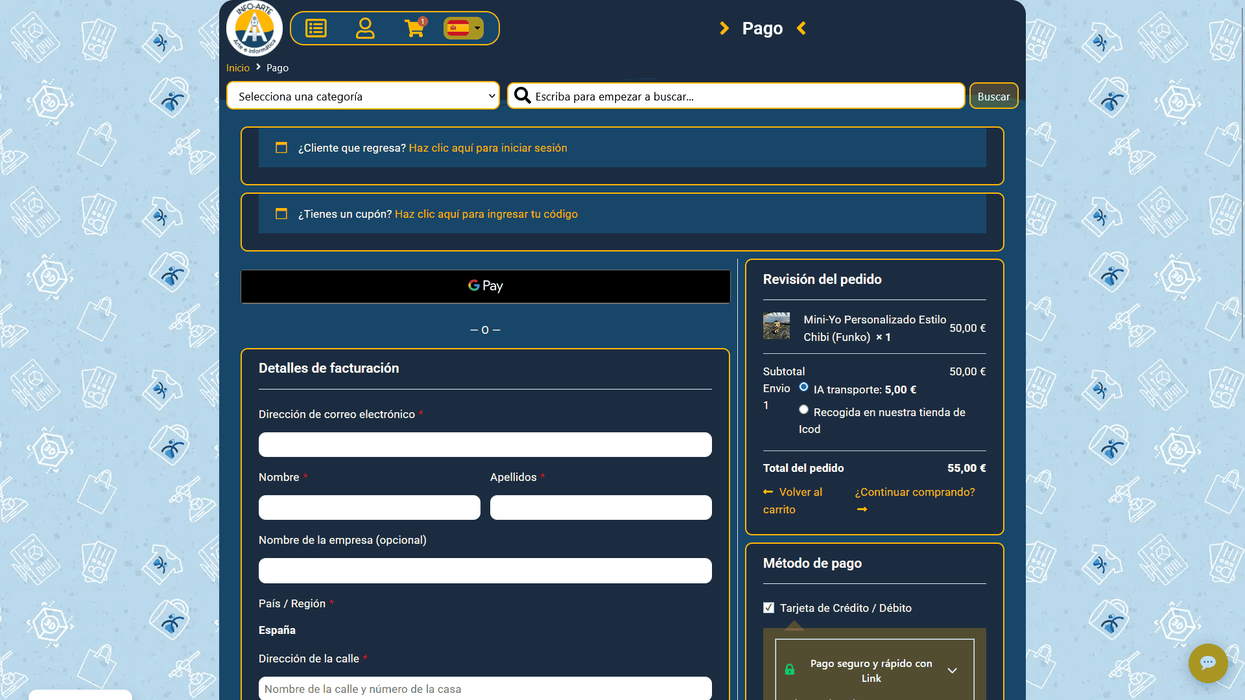The image size is (1245, 700).
Task: Open the Spanish flag language dropdown
Action: pos(464,29)
